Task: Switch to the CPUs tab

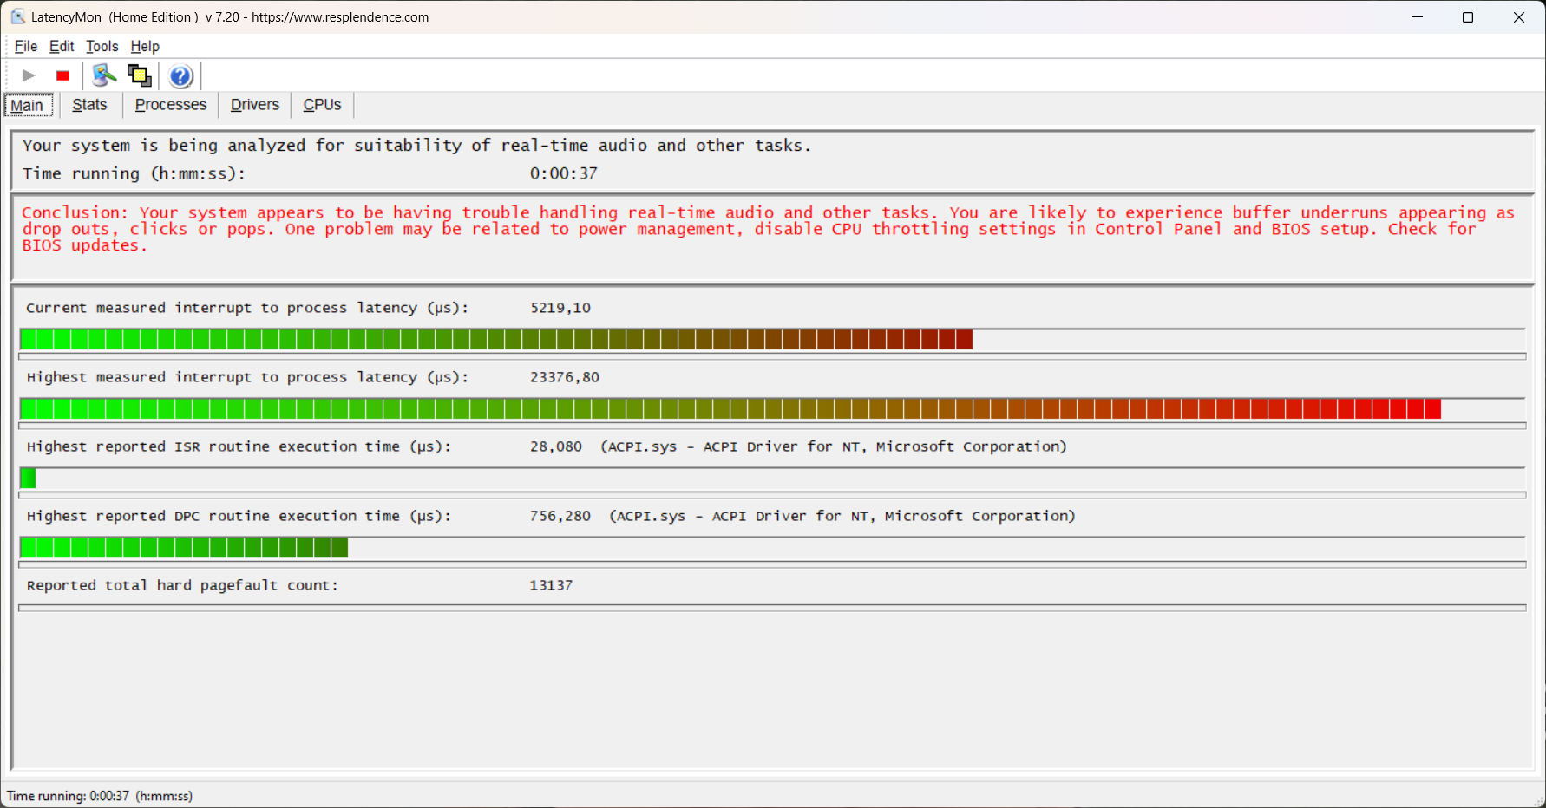Action: pyautogui.click(x=323, y=105)
